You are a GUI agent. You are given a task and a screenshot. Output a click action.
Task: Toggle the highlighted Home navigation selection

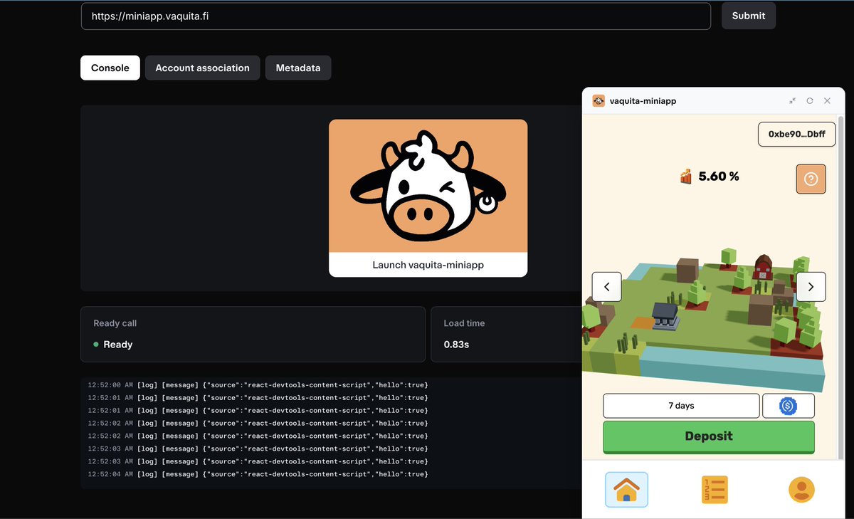[626, 489]
